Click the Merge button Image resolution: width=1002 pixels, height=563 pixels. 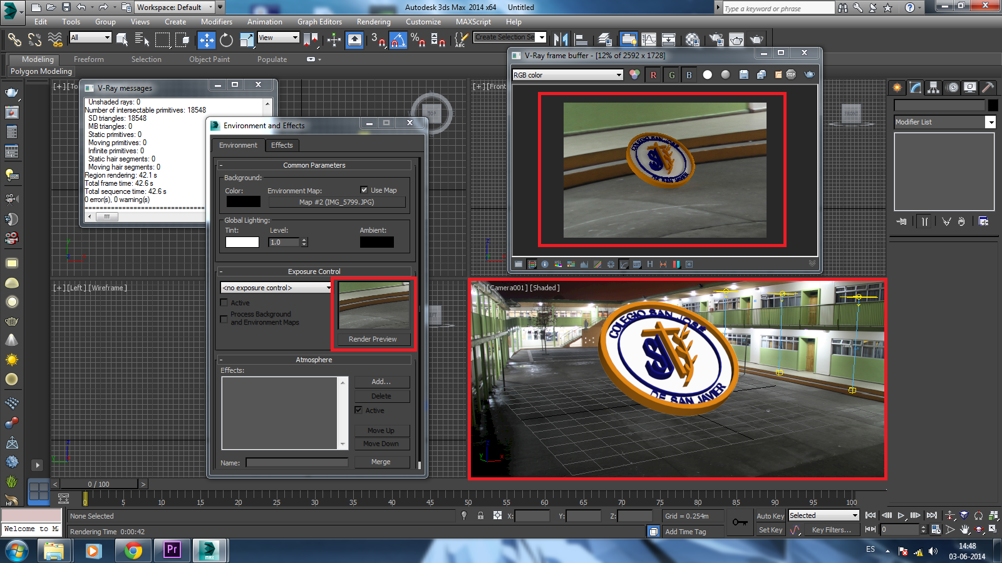click(x=381, y=462)
